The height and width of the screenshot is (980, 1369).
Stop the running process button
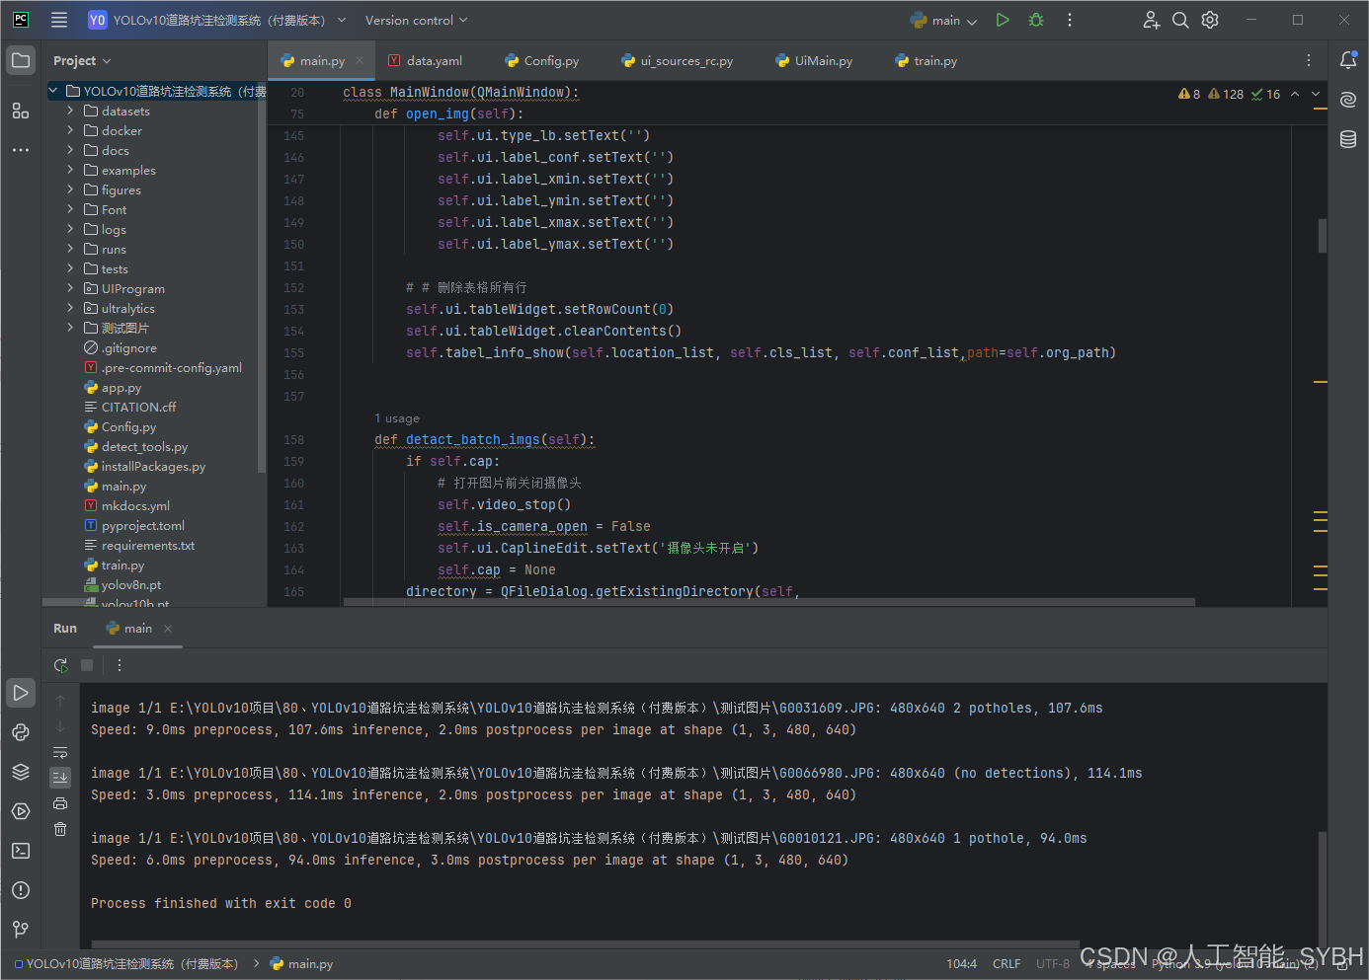pos(87,665)
